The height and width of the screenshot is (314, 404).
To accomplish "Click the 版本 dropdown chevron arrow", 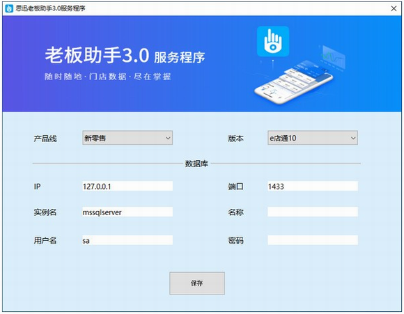I will coord(353,138).
